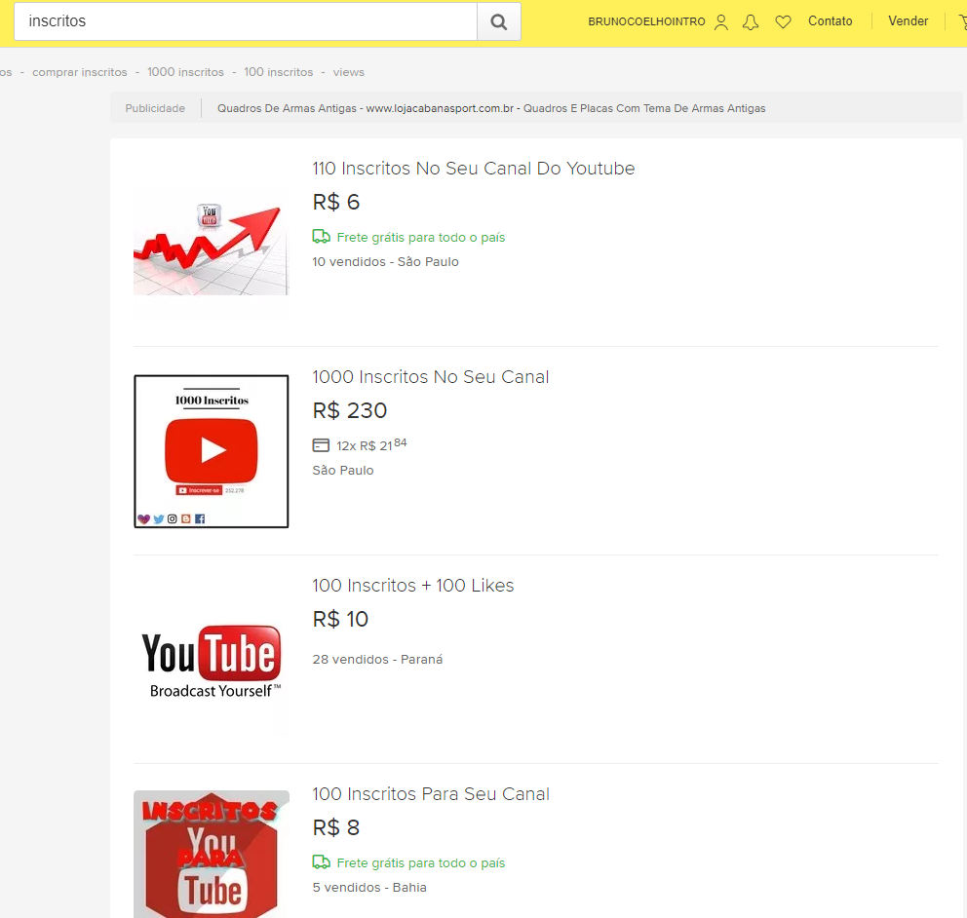Click the 'R$ 10' price

click(x=340, y=619)
